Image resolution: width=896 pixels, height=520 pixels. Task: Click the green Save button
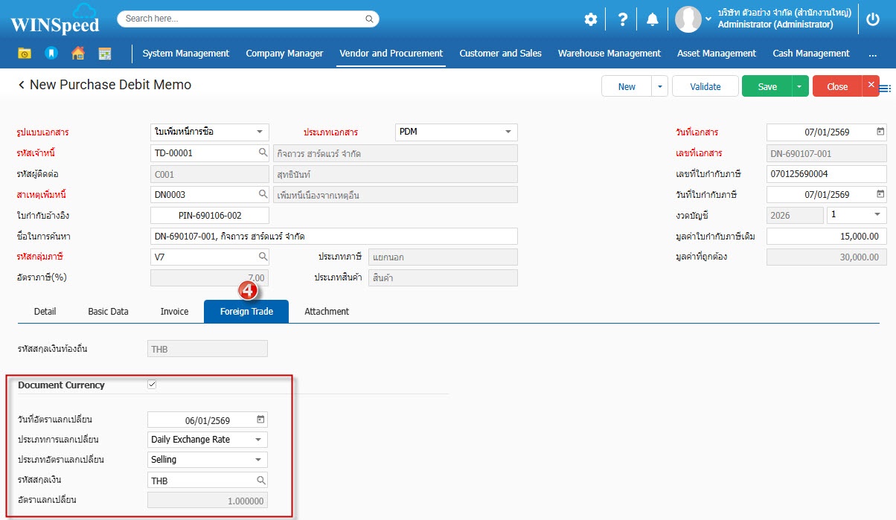pos(767,86)
